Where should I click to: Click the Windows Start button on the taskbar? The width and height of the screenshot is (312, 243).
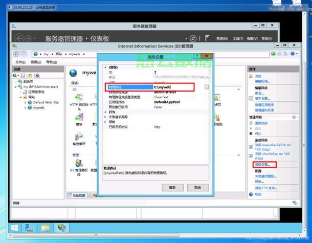[x=15, y=228]
